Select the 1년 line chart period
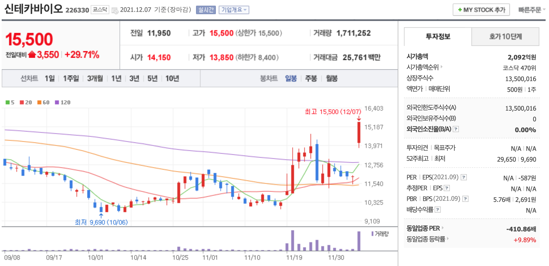The width and height of the screenshot is (549, 266). click(x=116, y=78)
